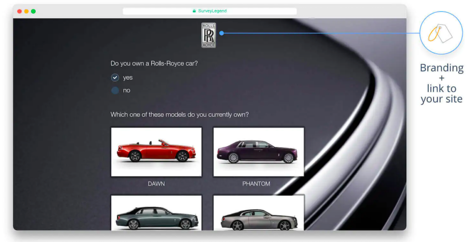This screenshot has height=242, width=471.
Task: Click the orange link tag icon
Action: point(441,33)
